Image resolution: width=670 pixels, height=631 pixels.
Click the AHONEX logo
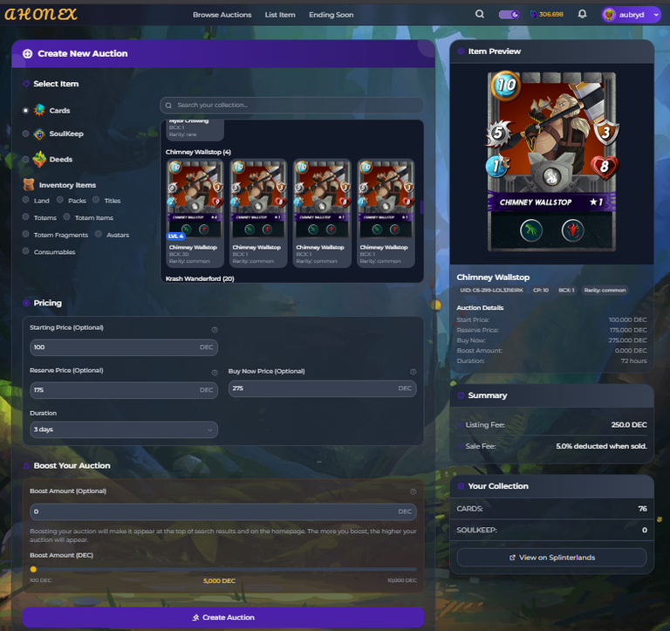coord(41,15)
